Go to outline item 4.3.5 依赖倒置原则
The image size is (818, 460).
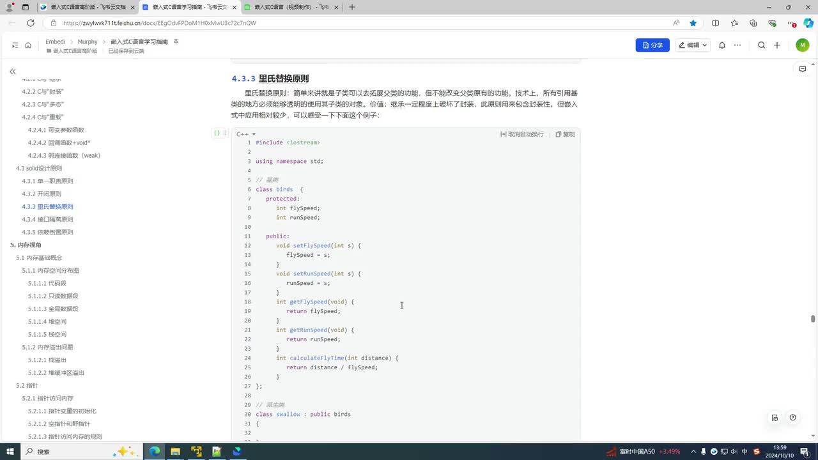coord(47,232)
